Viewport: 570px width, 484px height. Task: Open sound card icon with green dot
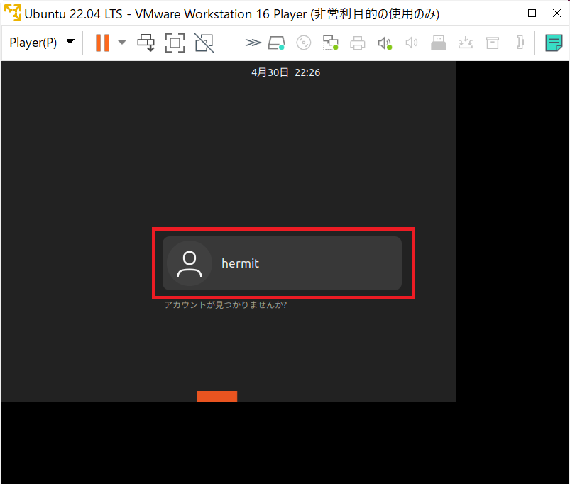coord(385,43)
